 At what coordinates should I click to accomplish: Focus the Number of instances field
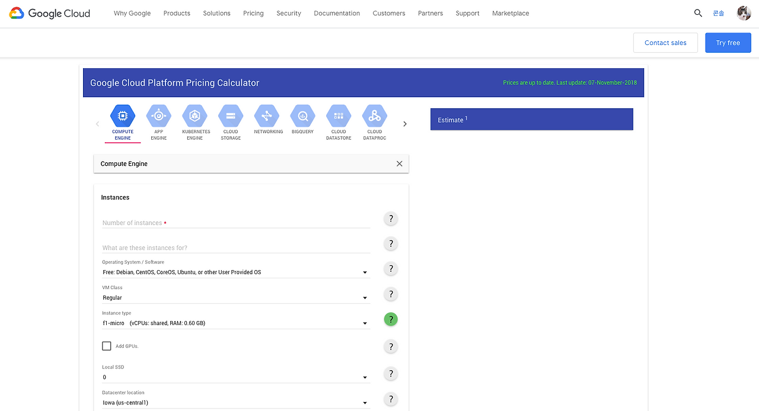click(236, 223)
